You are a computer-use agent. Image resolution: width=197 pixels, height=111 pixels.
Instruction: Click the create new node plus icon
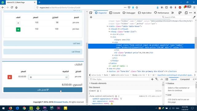pos(91,17)
